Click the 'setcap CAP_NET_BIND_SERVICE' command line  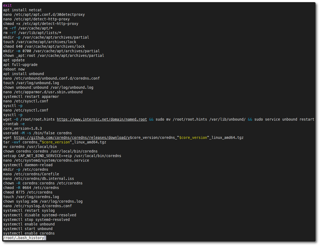pyautogui.click(x=62, y=156)
